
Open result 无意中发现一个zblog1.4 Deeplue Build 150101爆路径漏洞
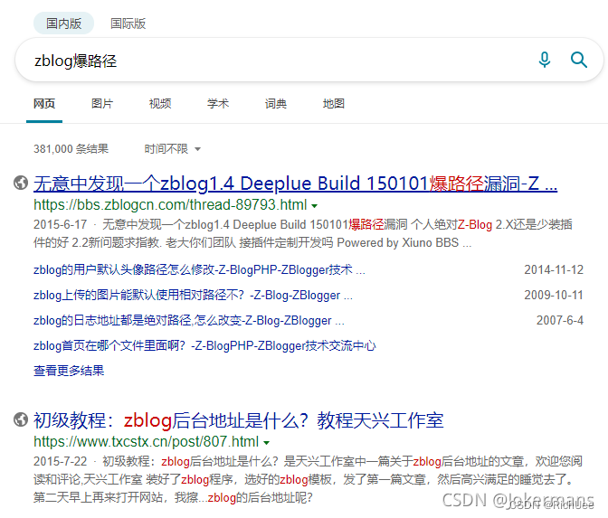pyautogui.click(x=296, y=184)
